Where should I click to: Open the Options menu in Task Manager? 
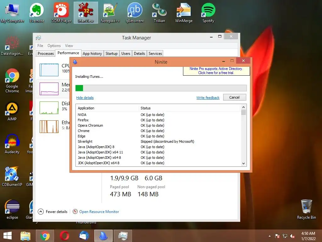click(x=54, y=46)
